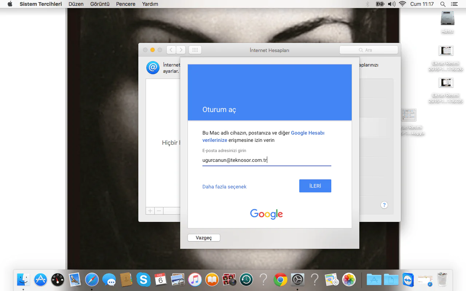The width and height of the screenshot is (466, 291).
Task: Open the Apple menu
Action: tap(10, 4)
